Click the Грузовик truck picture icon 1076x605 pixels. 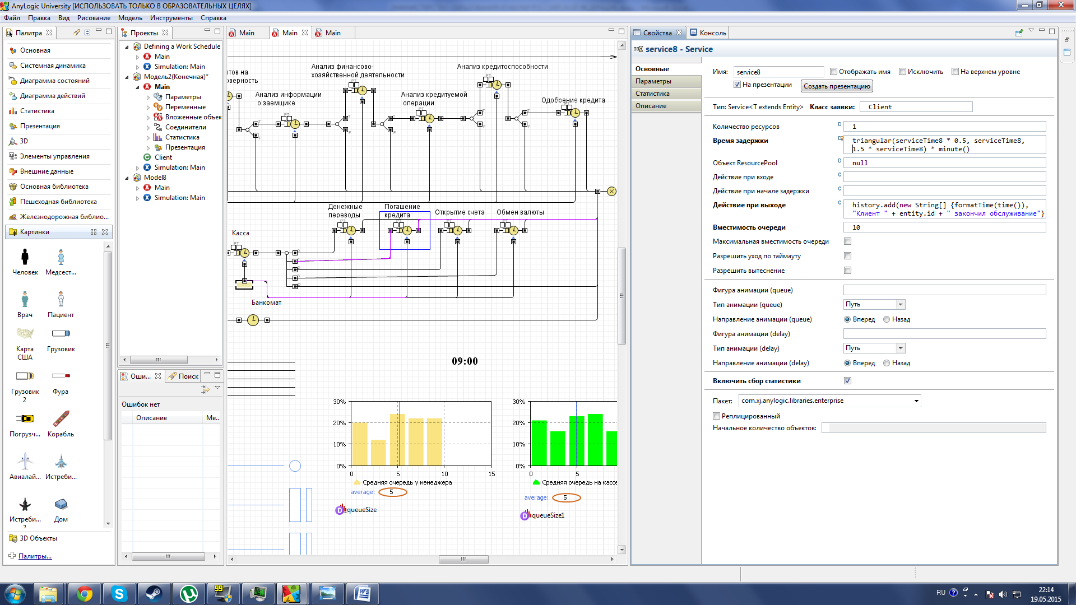pos(61,334)
